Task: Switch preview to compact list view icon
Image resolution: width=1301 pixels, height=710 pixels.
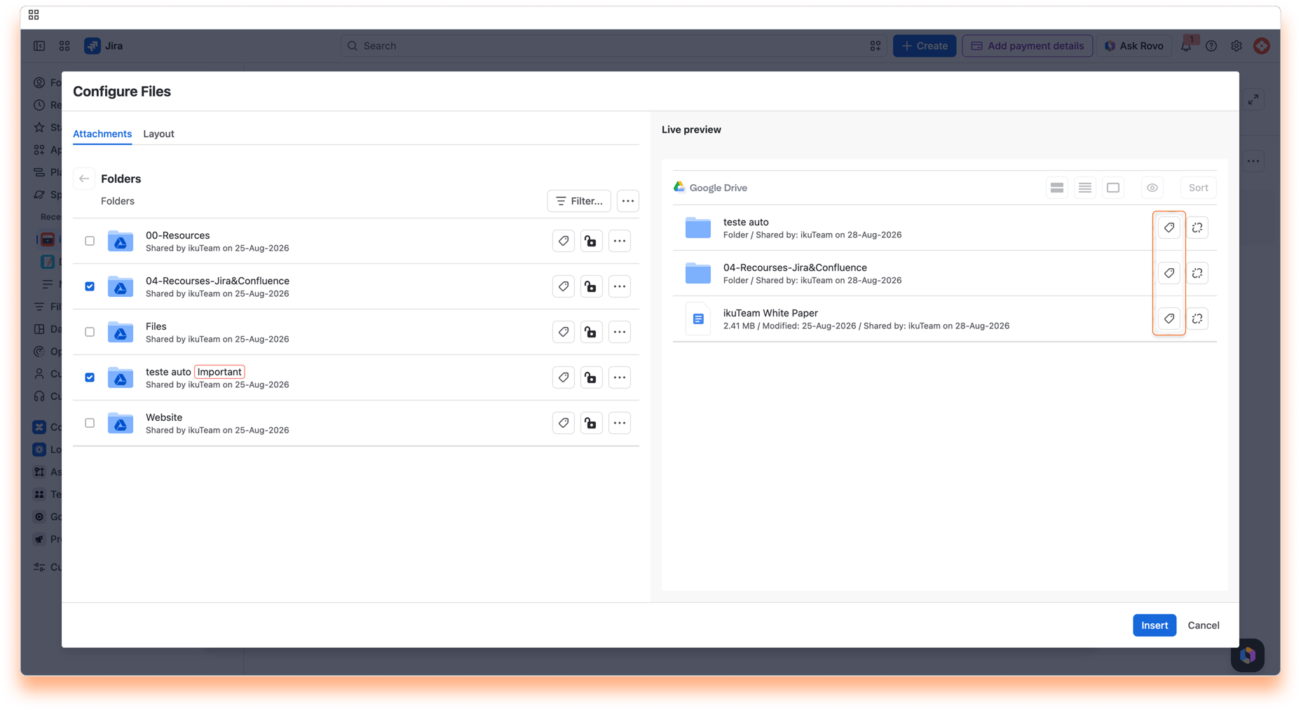Action: pyautogui.click(x=1085, y=188)
